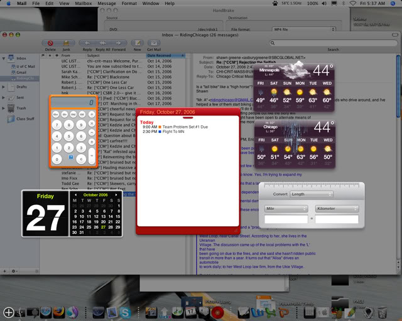Open the Class Stuff mailbox folder
Image resolution: width=402 pixels, height=321 pixels.
[x=21, y=118]
